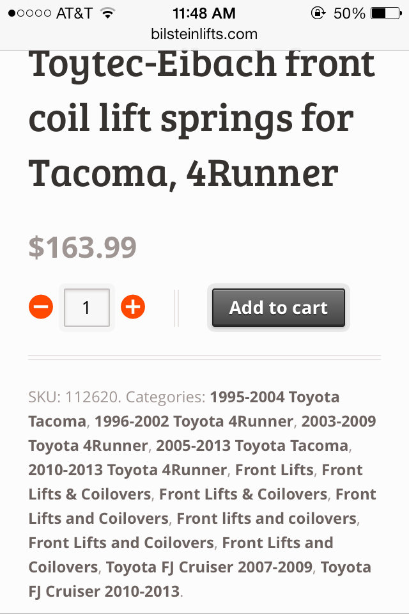409x614 pixels.
Task: Tap the Toytec-Eibach product title
Action: (x=202, y=119)
